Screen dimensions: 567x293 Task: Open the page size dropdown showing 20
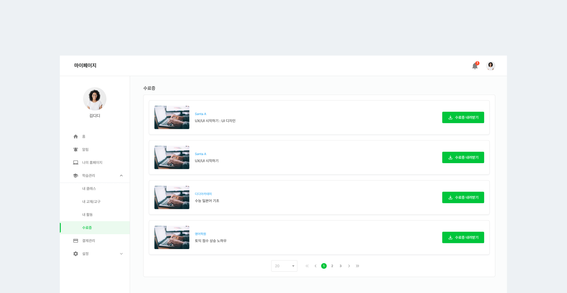284,266
